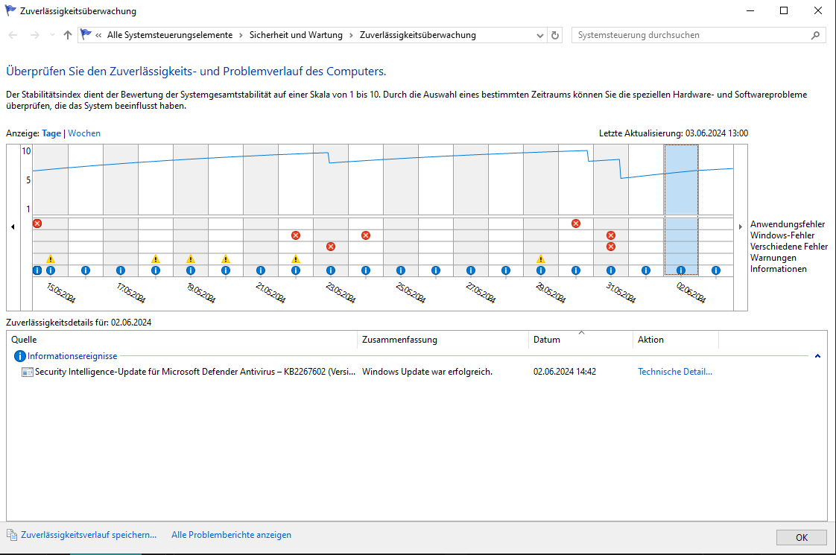
Task: Select the information icon on 21.05.2024
Action: pyautogui.click(x=261, y=270)
